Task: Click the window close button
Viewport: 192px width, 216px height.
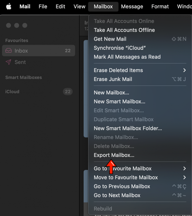Action: coord(9,25)
